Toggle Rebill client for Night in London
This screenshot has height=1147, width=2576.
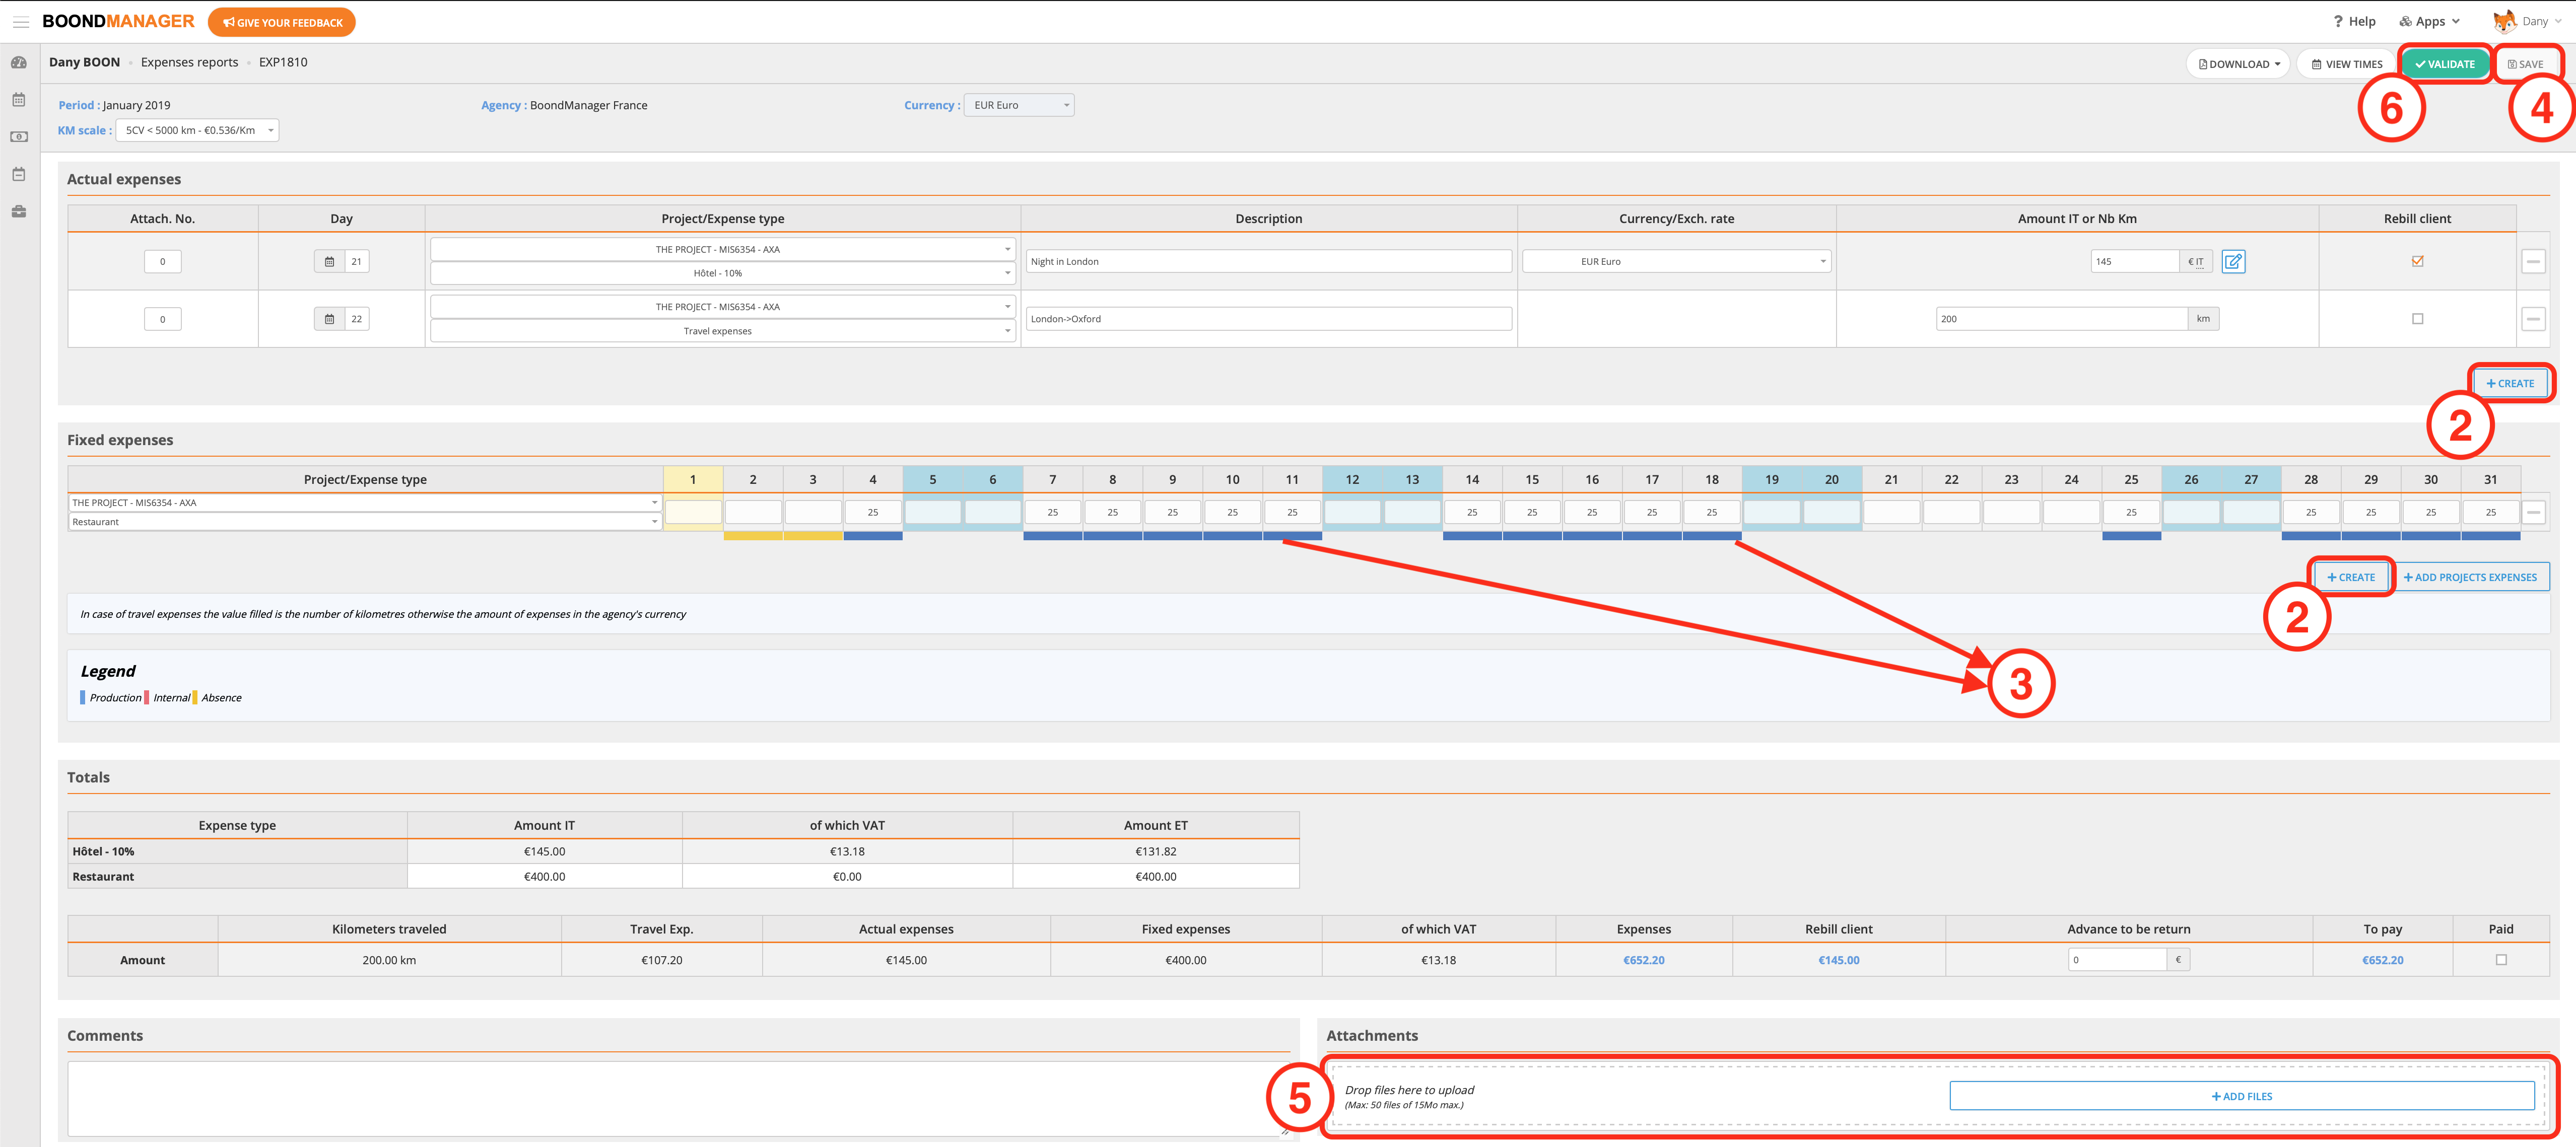click(2417, 262)
